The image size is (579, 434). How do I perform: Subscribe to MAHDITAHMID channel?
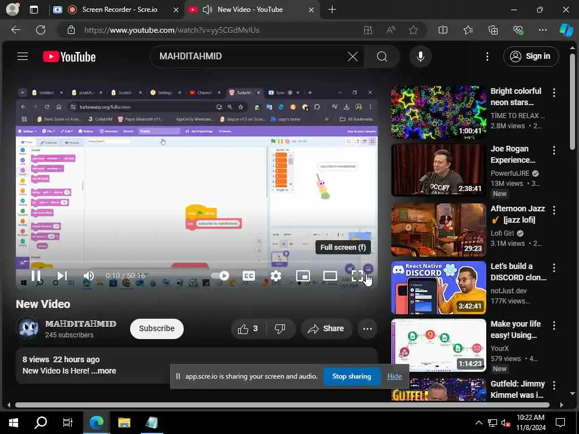coord(157,328)
